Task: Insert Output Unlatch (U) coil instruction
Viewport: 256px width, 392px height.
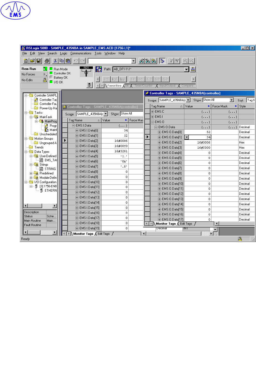Action: pyautogui.click(x=157, y=79)
